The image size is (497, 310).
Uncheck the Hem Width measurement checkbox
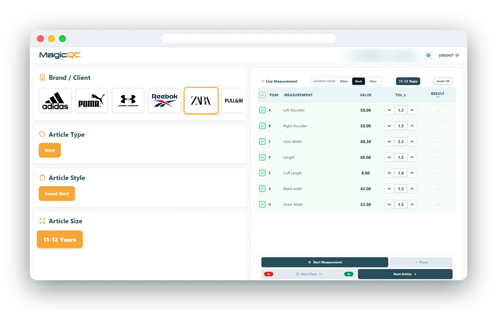[262, 142]
